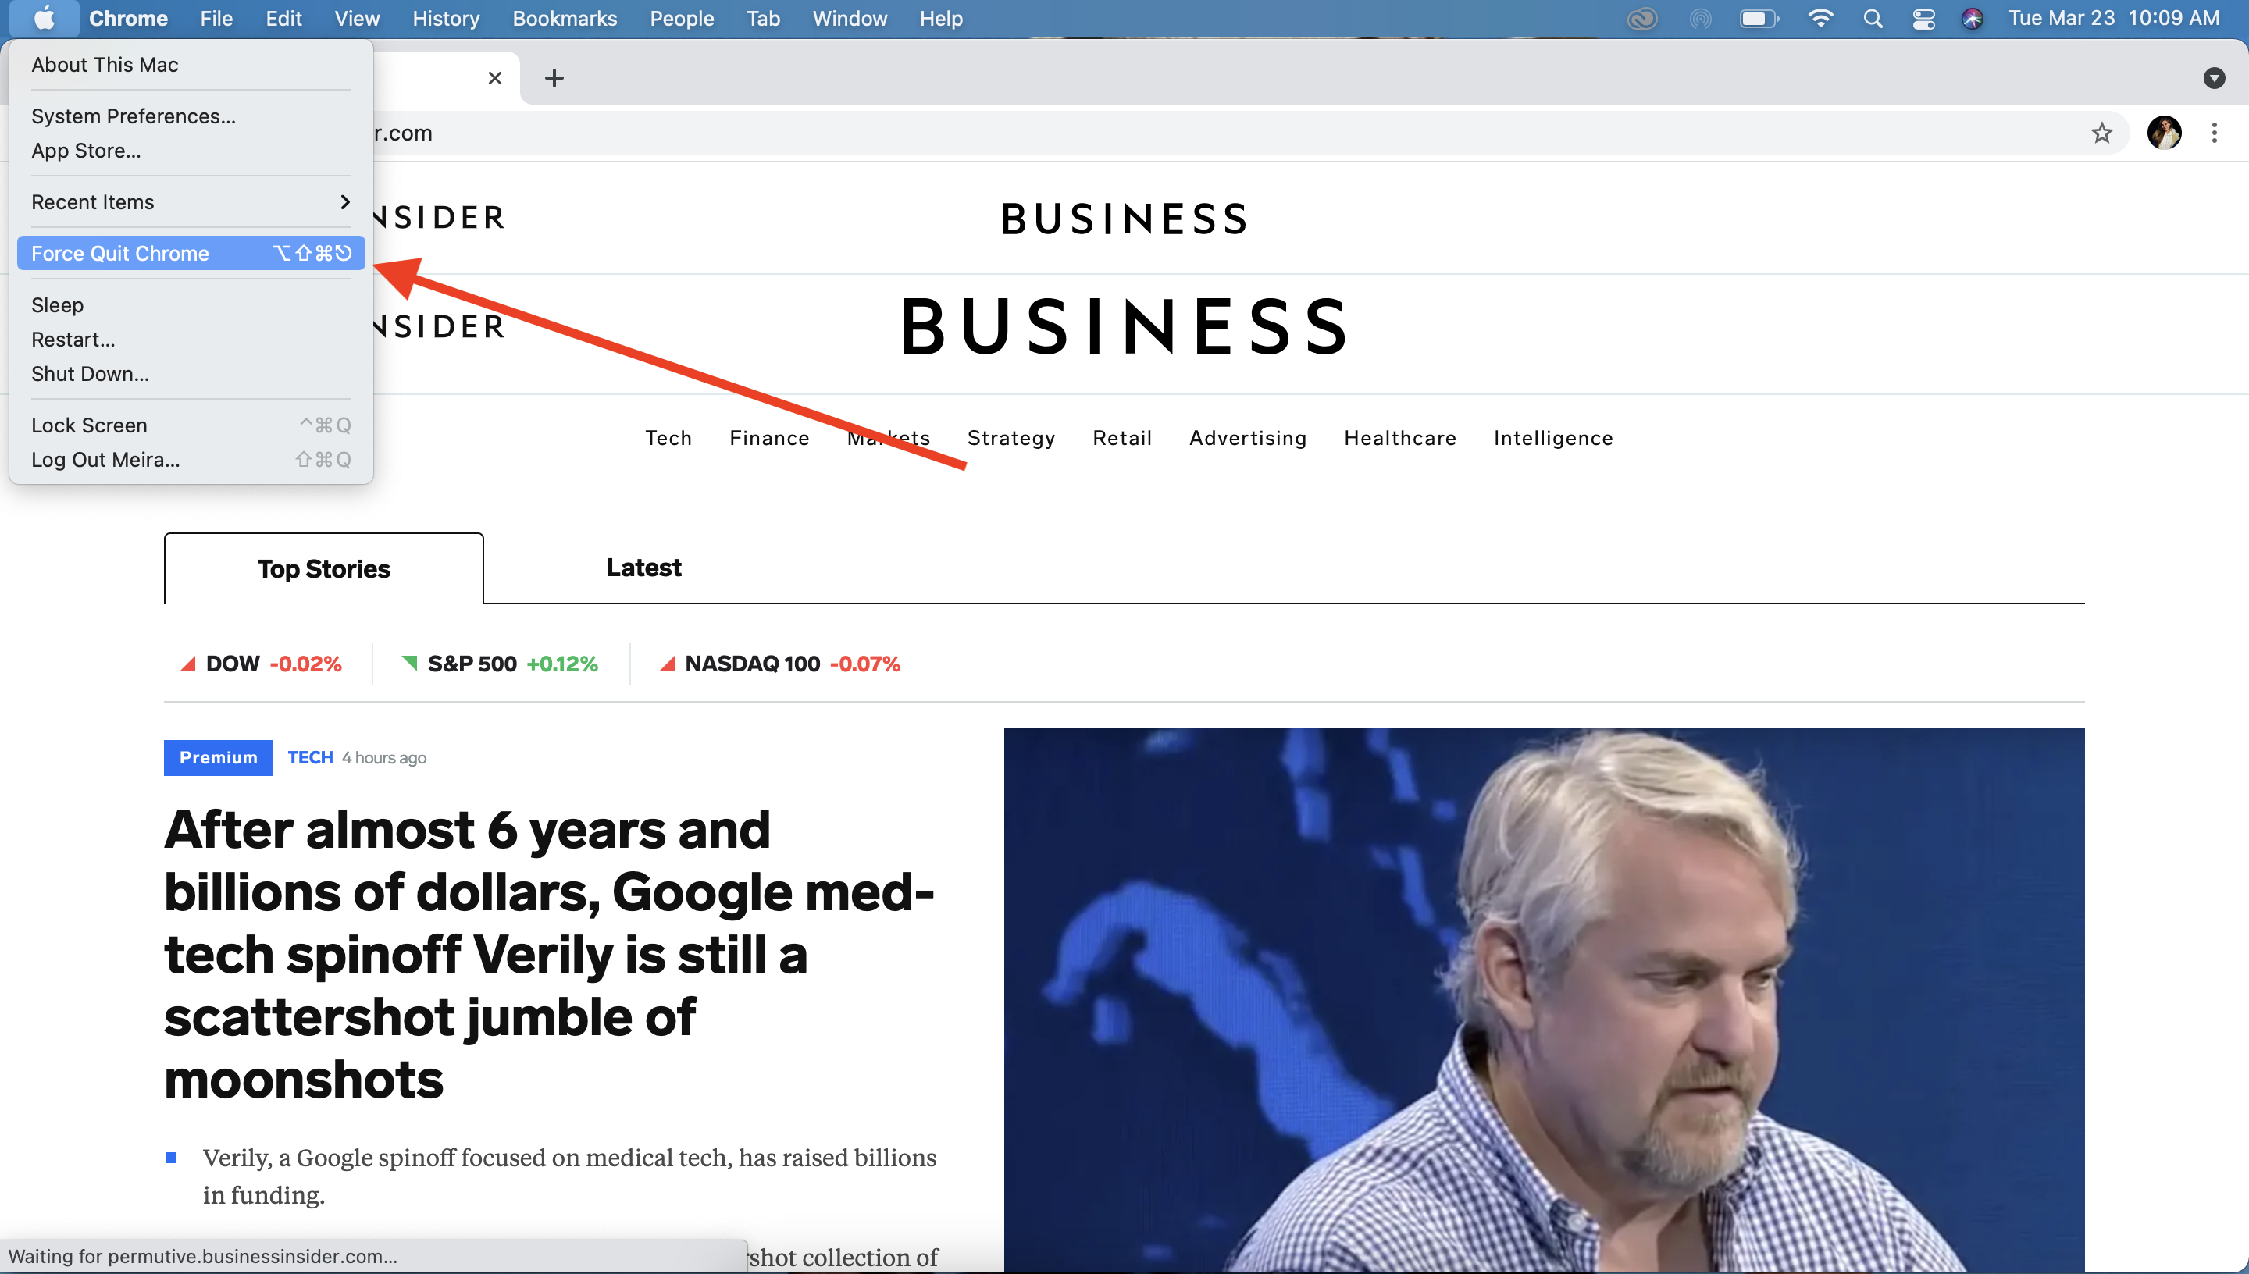The width and height of the screenshot is (2249, 1274).
Task: Click the S&P 500 +0.12% ticker
Action: click(x=500, y=664)
